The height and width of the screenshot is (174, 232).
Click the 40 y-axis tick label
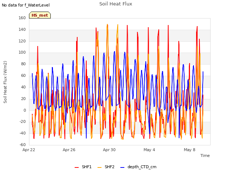tap(23, 87)
